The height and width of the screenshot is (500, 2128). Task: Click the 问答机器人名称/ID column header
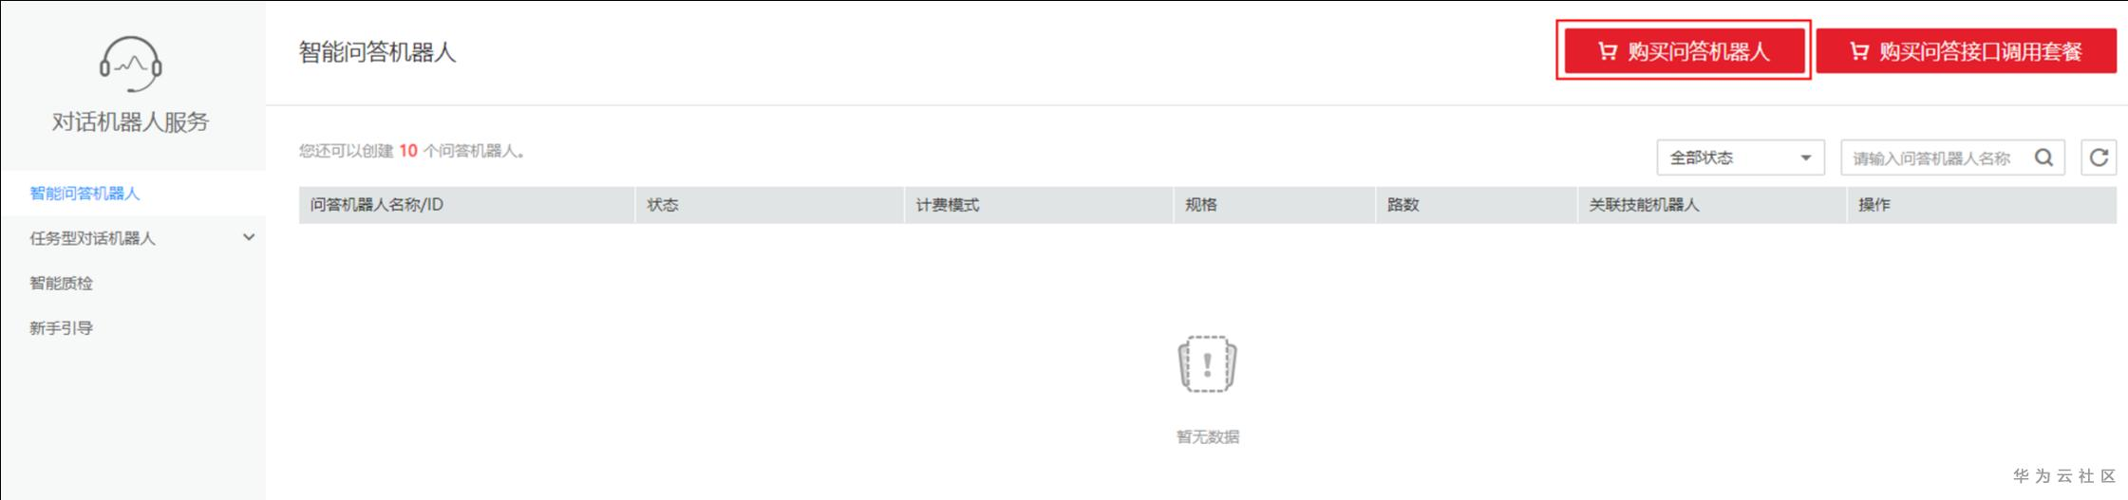coord(377,205)
